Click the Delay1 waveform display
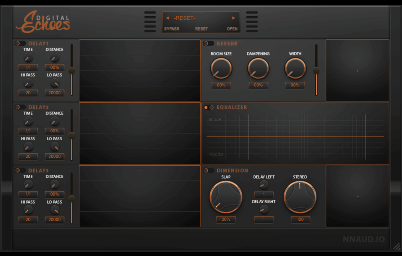Viewport: 402px width, 256px height. (x=140, y=70)
